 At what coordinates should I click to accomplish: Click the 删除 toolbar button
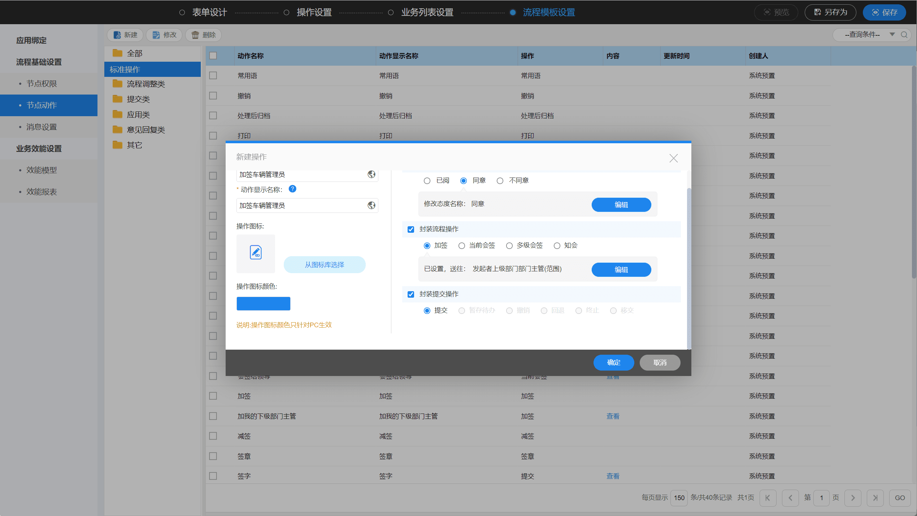coord(203,35)
